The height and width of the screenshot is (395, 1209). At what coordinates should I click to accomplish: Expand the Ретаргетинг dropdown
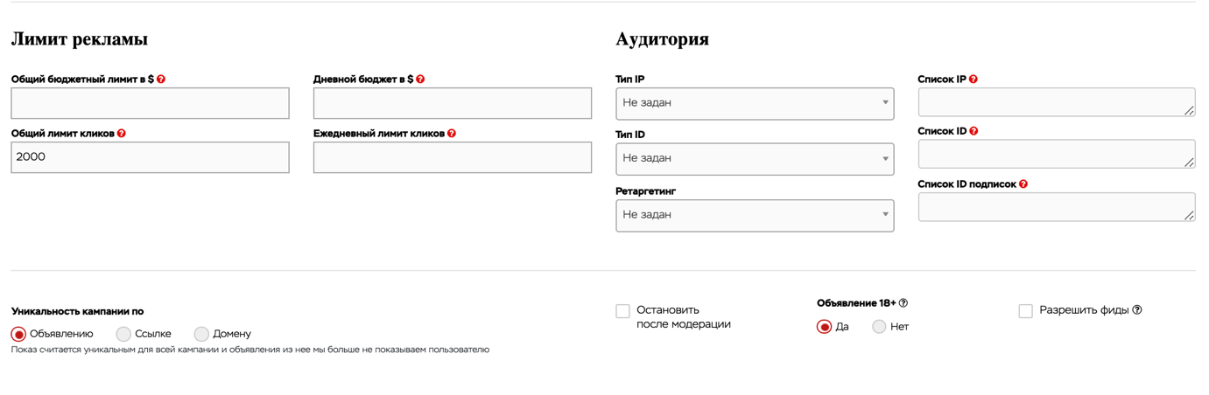pyautogui.click(x=755, y=215)
